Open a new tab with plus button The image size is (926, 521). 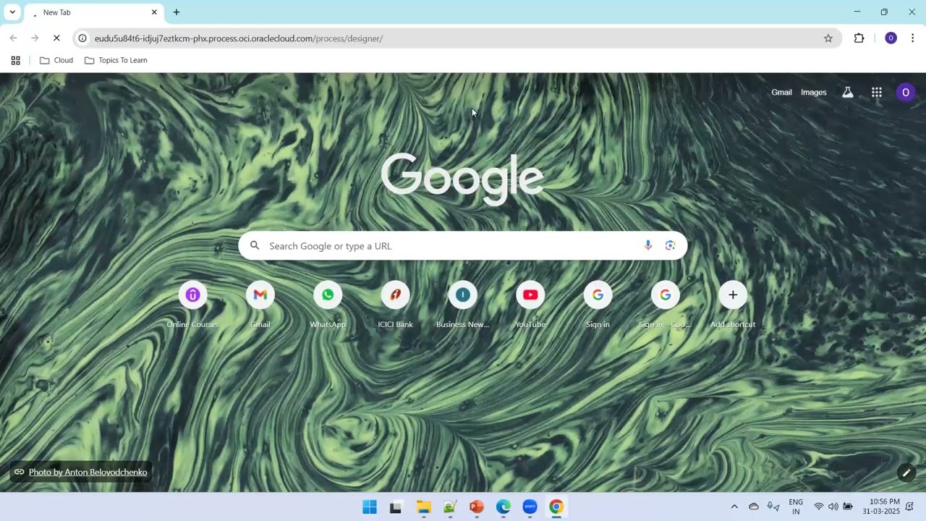click(x=177, y=12)
